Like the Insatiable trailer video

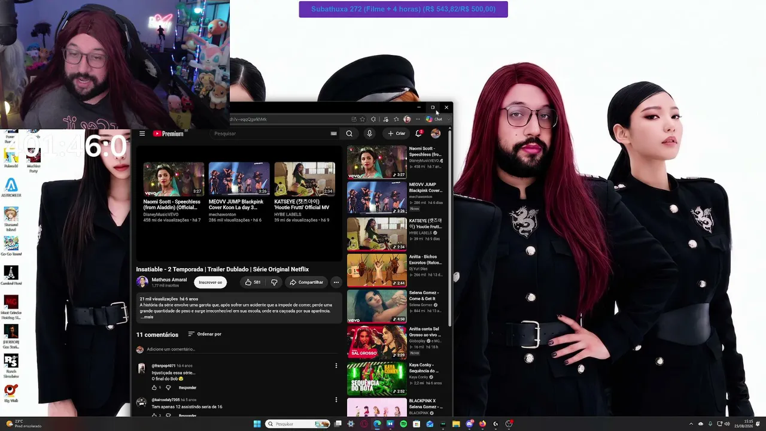[253, 282]
